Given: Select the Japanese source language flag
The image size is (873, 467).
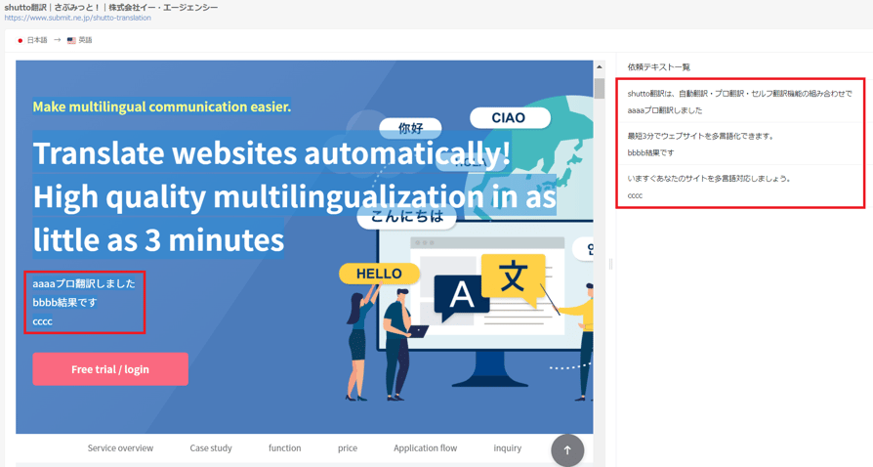Looking at the screenshot, I should tap(21, 40).
